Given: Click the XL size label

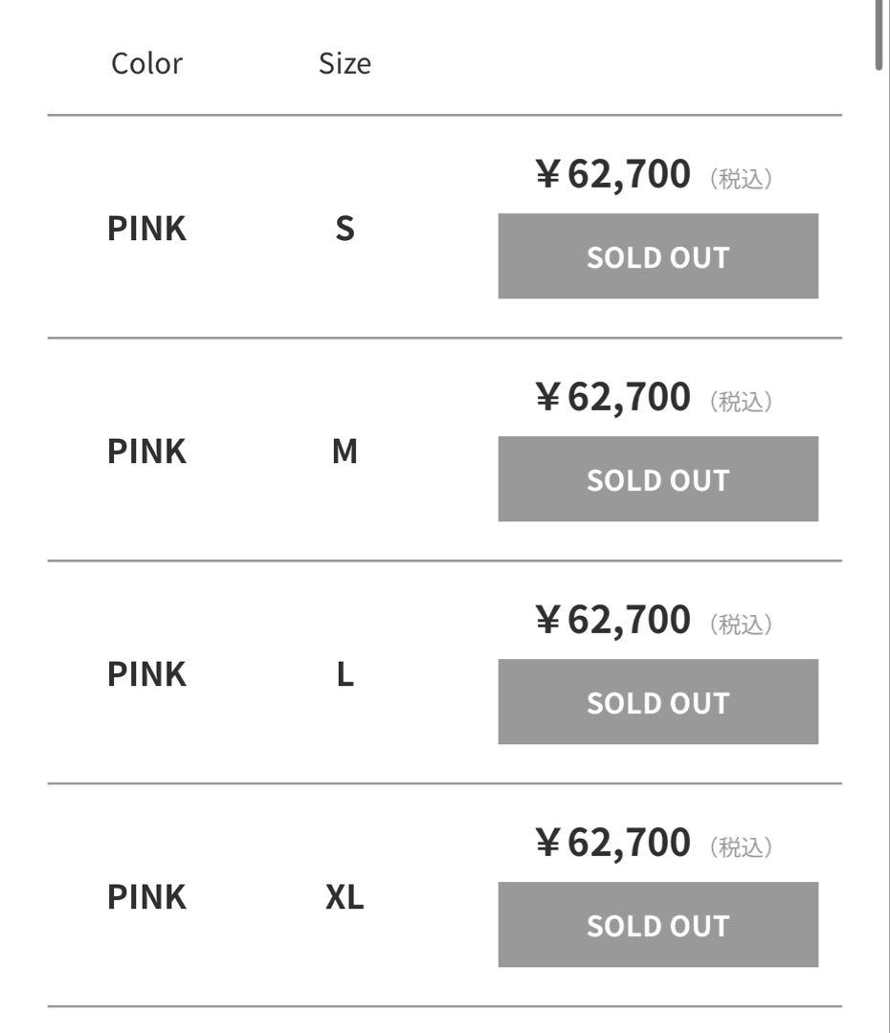Looking at the screenshot, I should tap(345, 897).
